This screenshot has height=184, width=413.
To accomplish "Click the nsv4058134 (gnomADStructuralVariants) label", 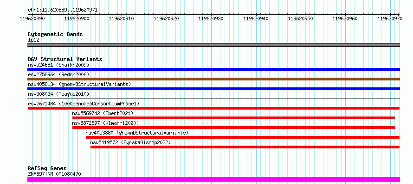I will click(79, 84).
